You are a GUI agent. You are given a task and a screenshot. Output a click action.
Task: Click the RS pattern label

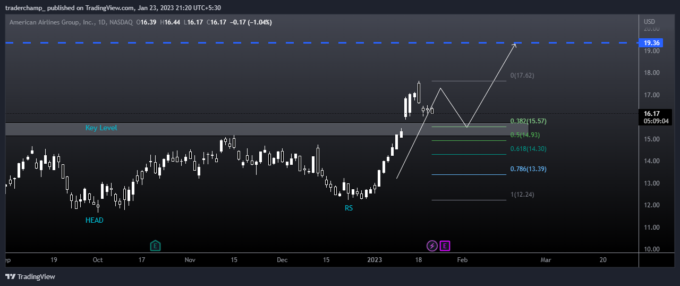tap(348, 208)
